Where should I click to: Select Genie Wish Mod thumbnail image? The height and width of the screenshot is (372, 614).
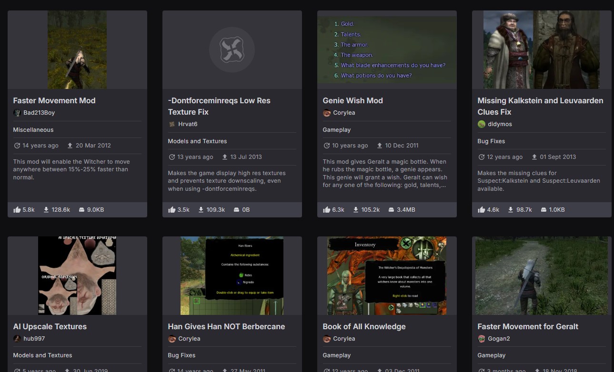(x=387, y=50)
